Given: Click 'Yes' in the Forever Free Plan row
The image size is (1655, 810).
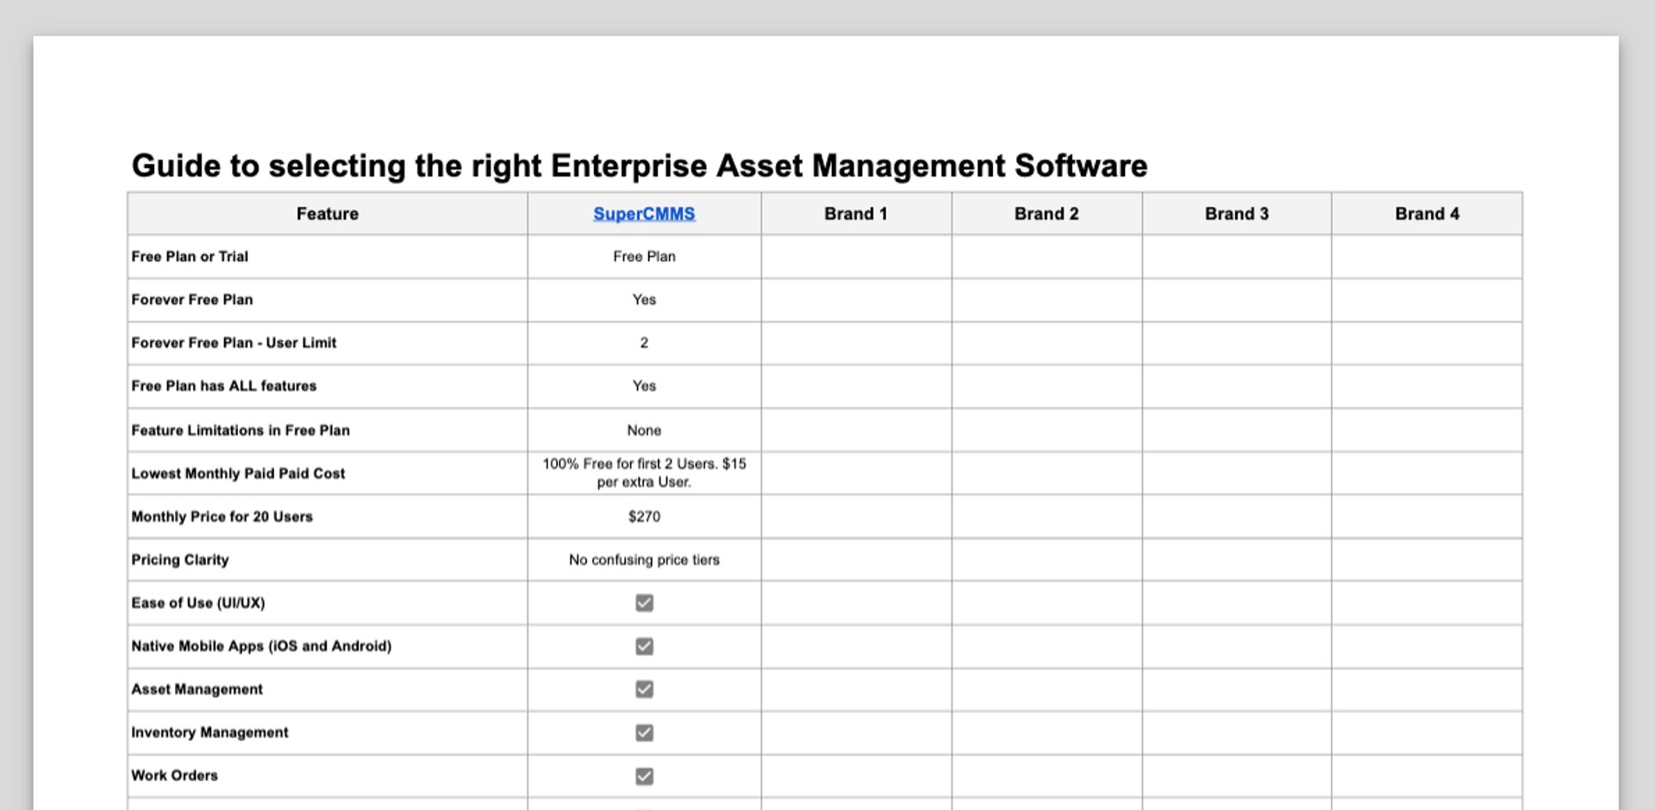Looking at the screenshot, I should 644,300.
